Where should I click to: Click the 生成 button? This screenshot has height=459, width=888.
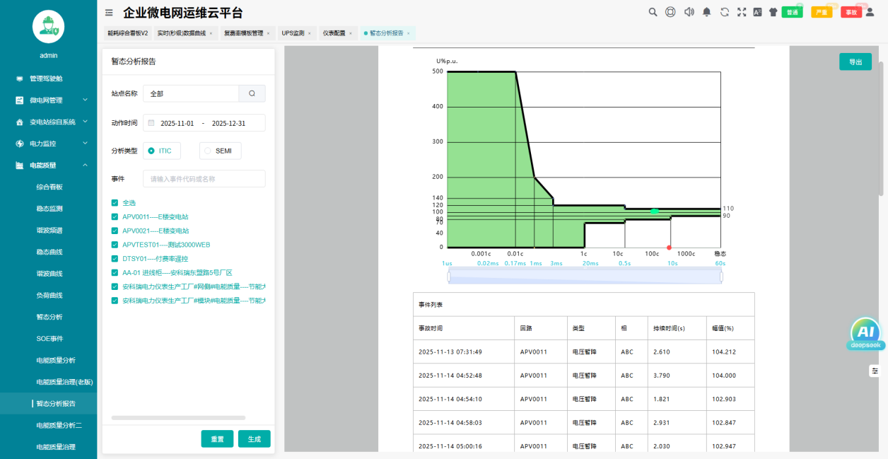coord(254,438)
